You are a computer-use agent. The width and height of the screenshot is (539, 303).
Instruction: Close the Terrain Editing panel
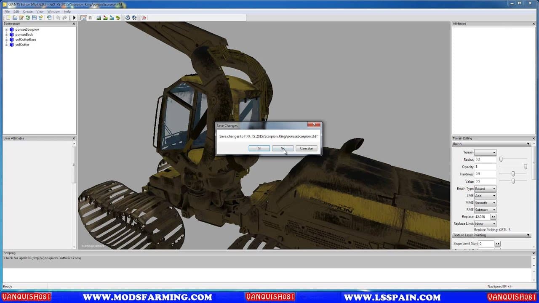coord(534,138)
